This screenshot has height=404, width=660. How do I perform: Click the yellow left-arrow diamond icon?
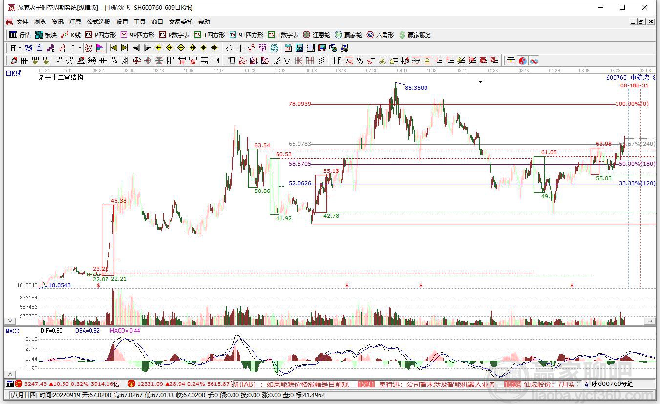click(x=158, y=48)
